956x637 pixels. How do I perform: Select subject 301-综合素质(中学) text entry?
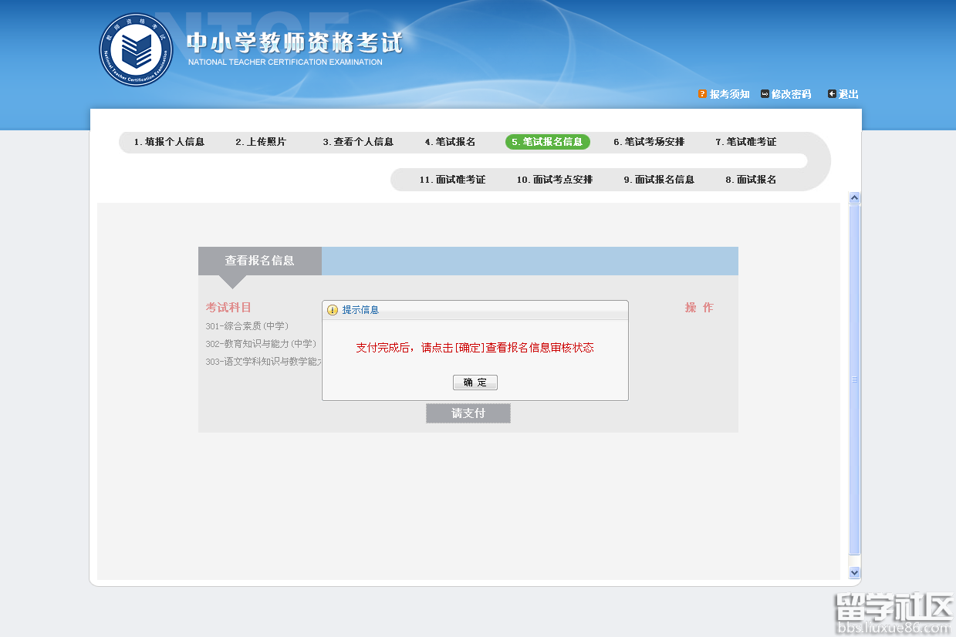tap(247, 325)
